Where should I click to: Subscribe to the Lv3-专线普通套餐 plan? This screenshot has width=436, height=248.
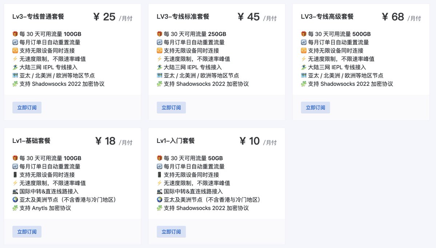point(27,108)
